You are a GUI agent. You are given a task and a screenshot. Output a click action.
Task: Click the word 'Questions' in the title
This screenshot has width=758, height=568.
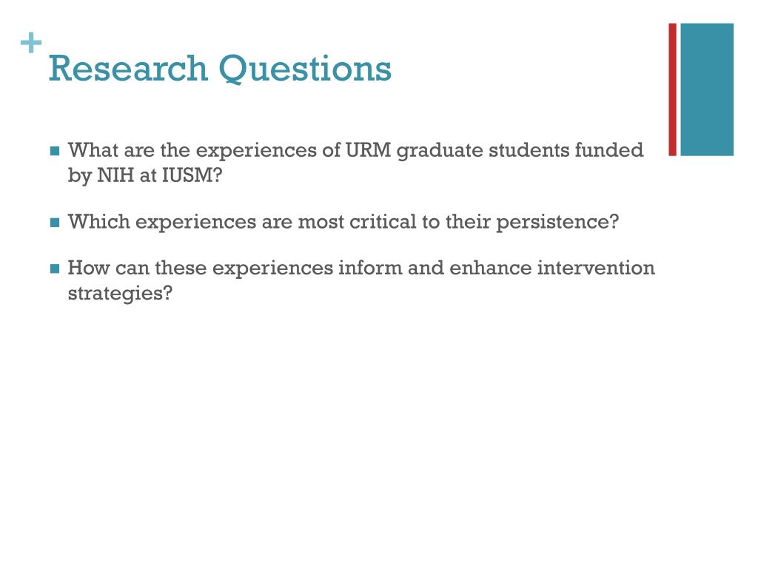[305, 69]
